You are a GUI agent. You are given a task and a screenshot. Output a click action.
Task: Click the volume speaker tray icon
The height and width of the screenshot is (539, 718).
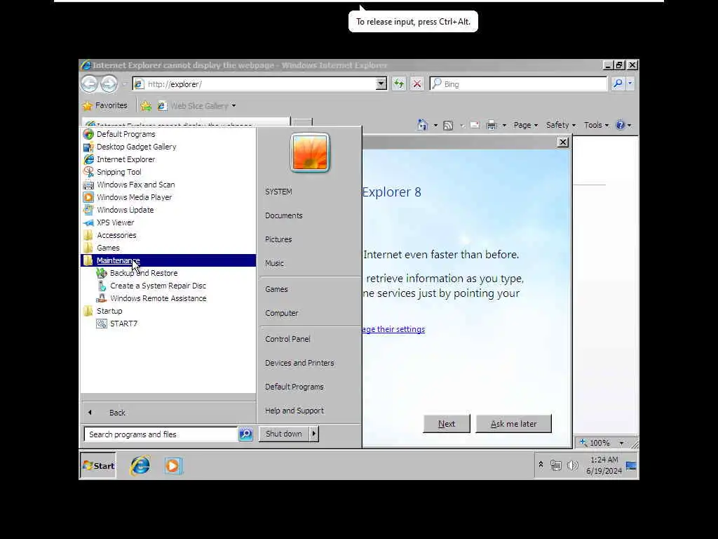(x=572, y=466)
